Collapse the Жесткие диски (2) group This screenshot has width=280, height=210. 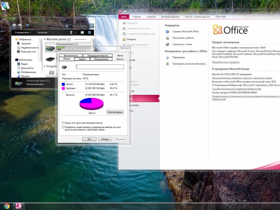tap(45, 39)
